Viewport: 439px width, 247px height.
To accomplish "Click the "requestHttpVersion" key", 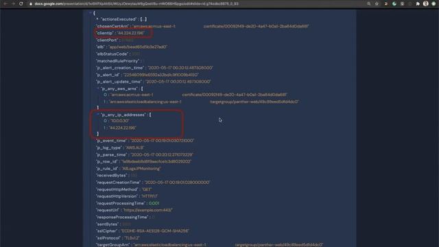I will click(117, 196).
